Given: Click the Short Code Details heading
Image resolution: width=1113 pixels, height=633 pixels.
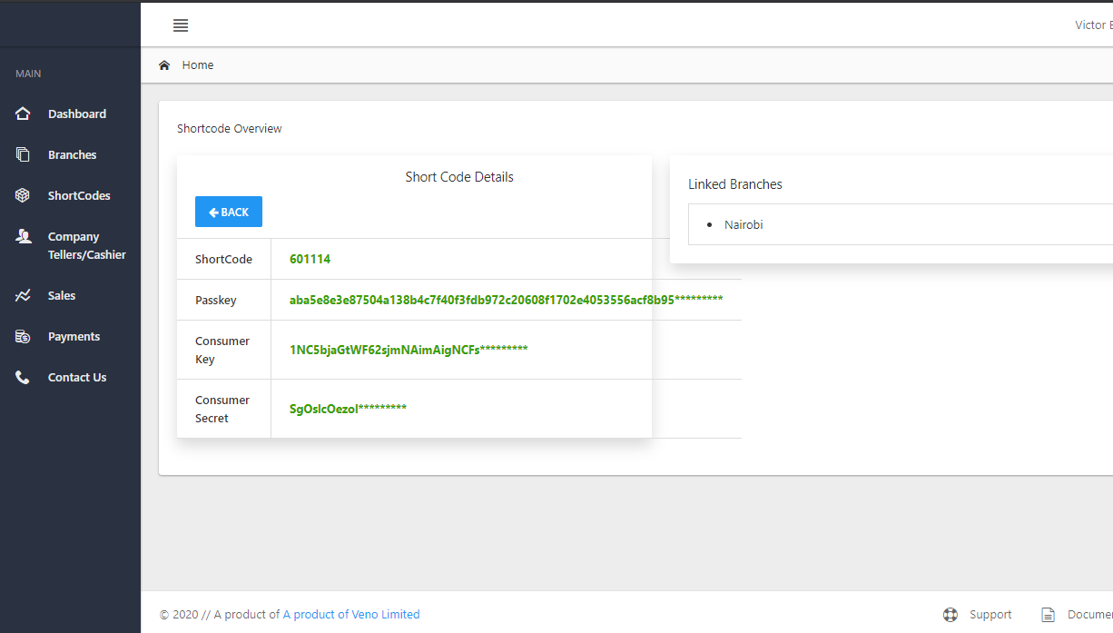Looking at the screenshot, I should [459, 177].
